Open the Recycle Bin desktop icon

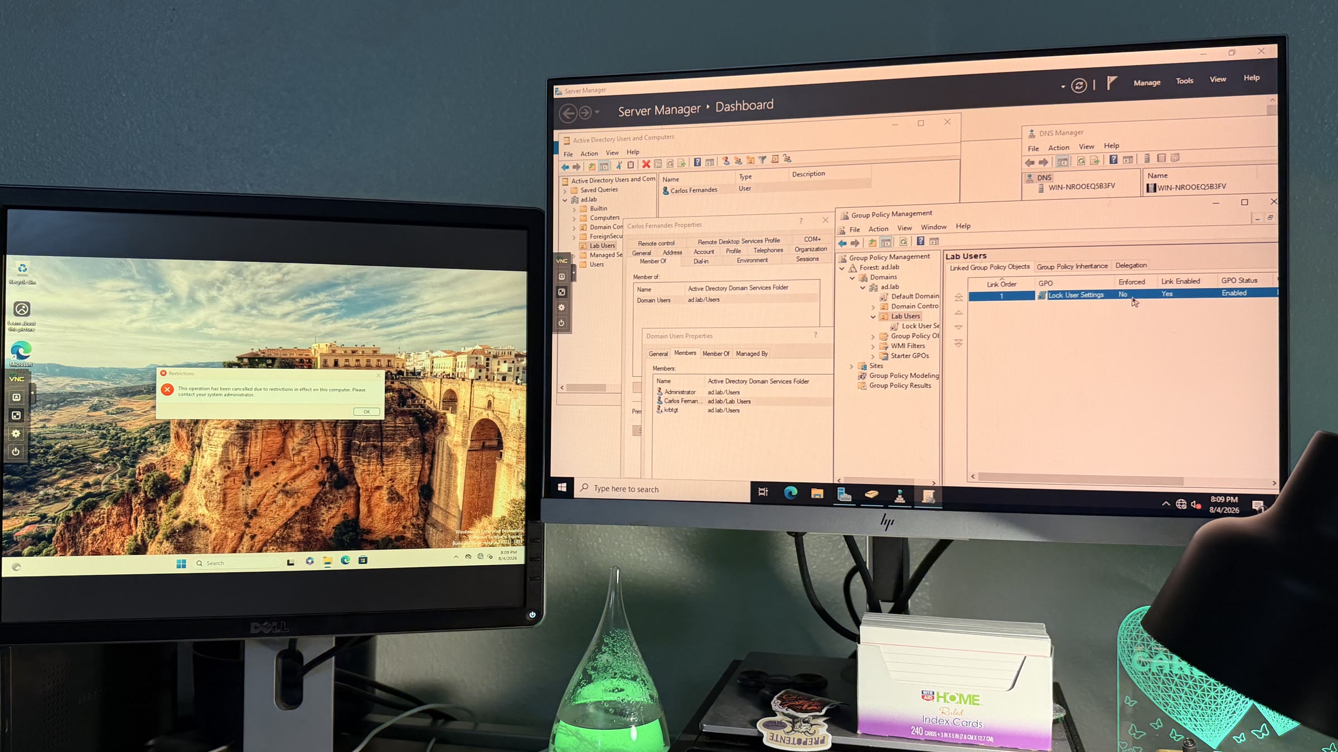22,274
